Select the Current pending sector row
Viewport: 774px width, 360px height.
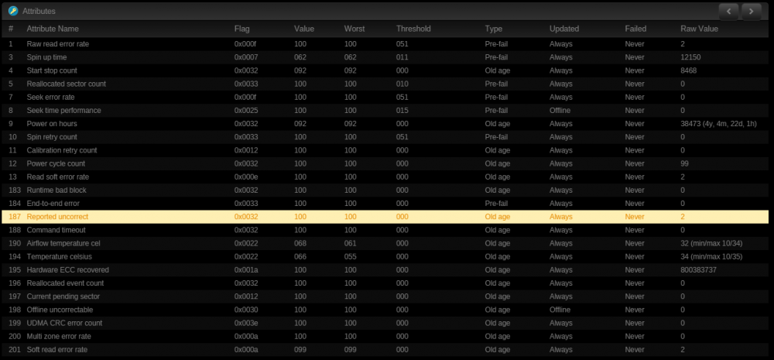pyautogui.click(x=385, y=297)
